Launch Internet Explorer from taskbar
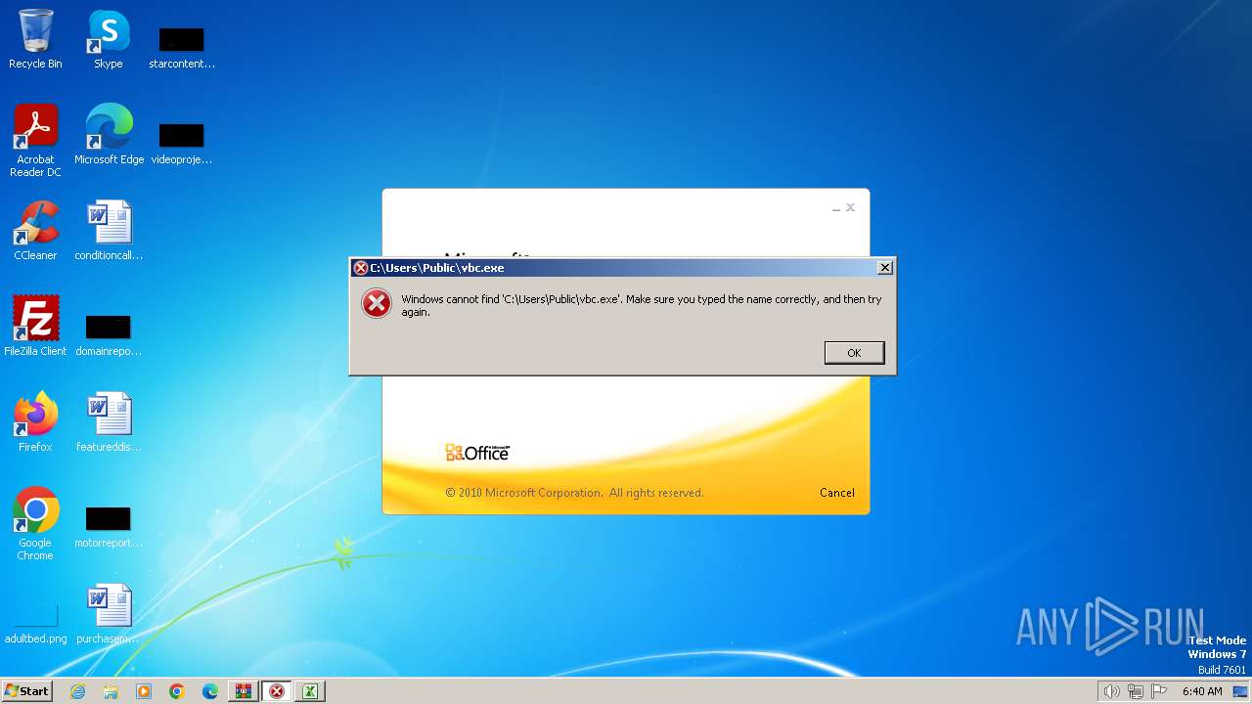This screenshot has width=1252, height=704. [x=77, y=691]
